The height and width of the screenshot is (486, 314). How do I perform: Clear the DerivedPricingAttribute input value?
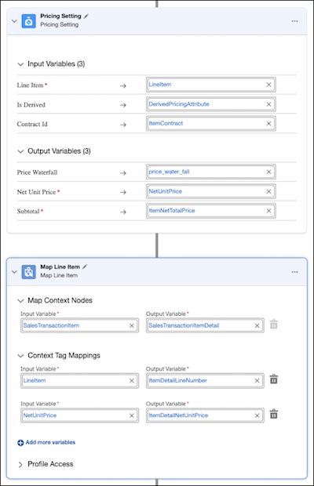pyautogui.click(x=268, y=104)
